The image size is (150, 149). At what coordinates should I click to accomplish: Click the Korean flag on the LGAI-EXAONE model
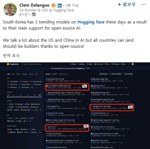(85, 86)
